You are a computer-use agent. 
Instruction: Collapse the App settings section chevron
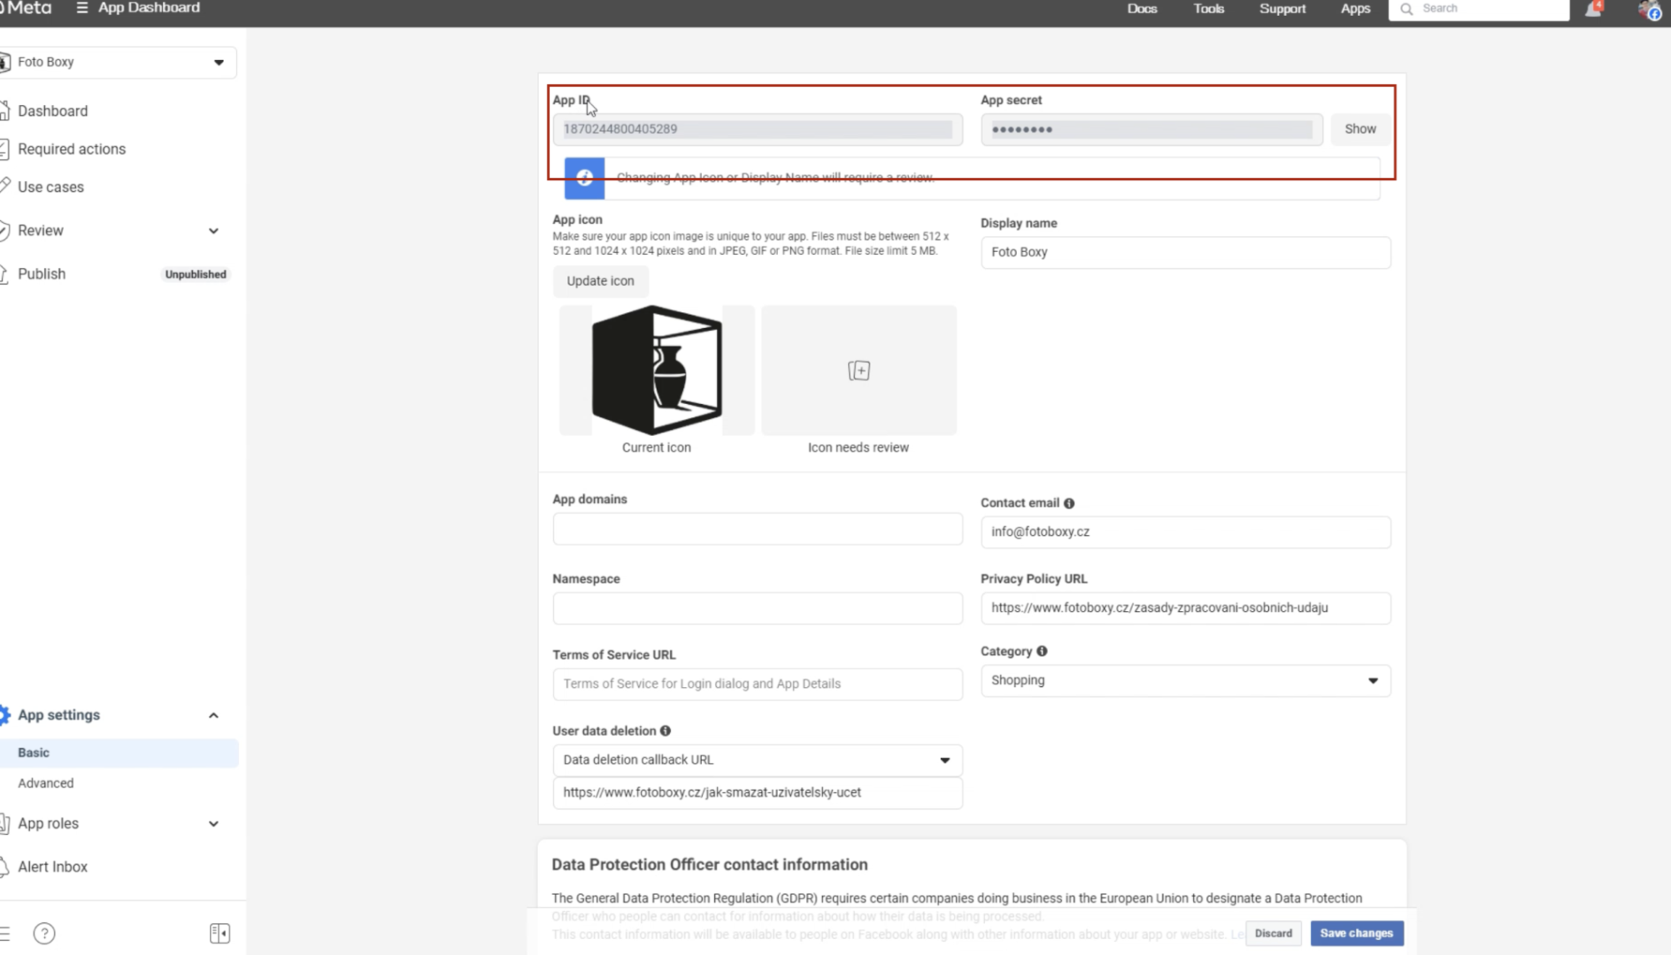tap(213, 715)
